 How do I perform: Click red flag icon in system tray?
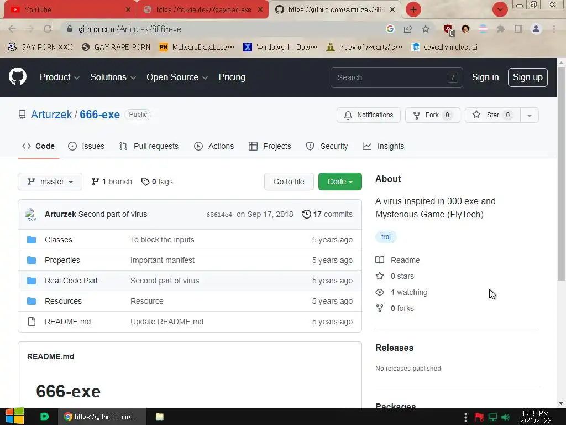coord(479,418)
